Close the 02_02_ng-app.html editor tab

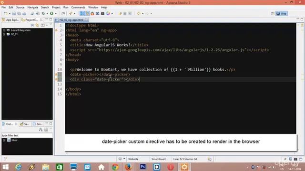click(x=86, y=20)
